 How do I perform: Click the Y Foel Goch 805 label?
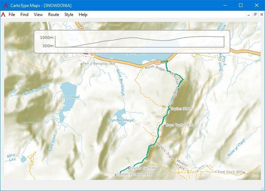tap(229, 172)
